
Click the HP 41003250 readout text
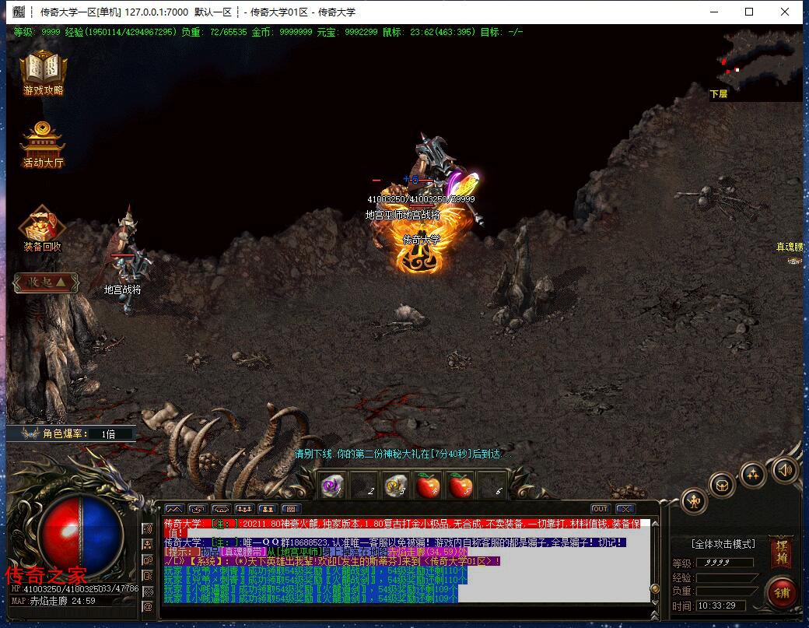click(x=75, y=589)
